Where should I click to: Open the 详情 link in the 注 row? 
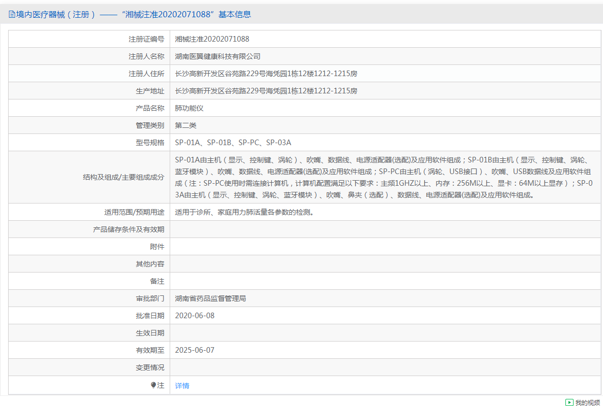[x=182, y=386]
